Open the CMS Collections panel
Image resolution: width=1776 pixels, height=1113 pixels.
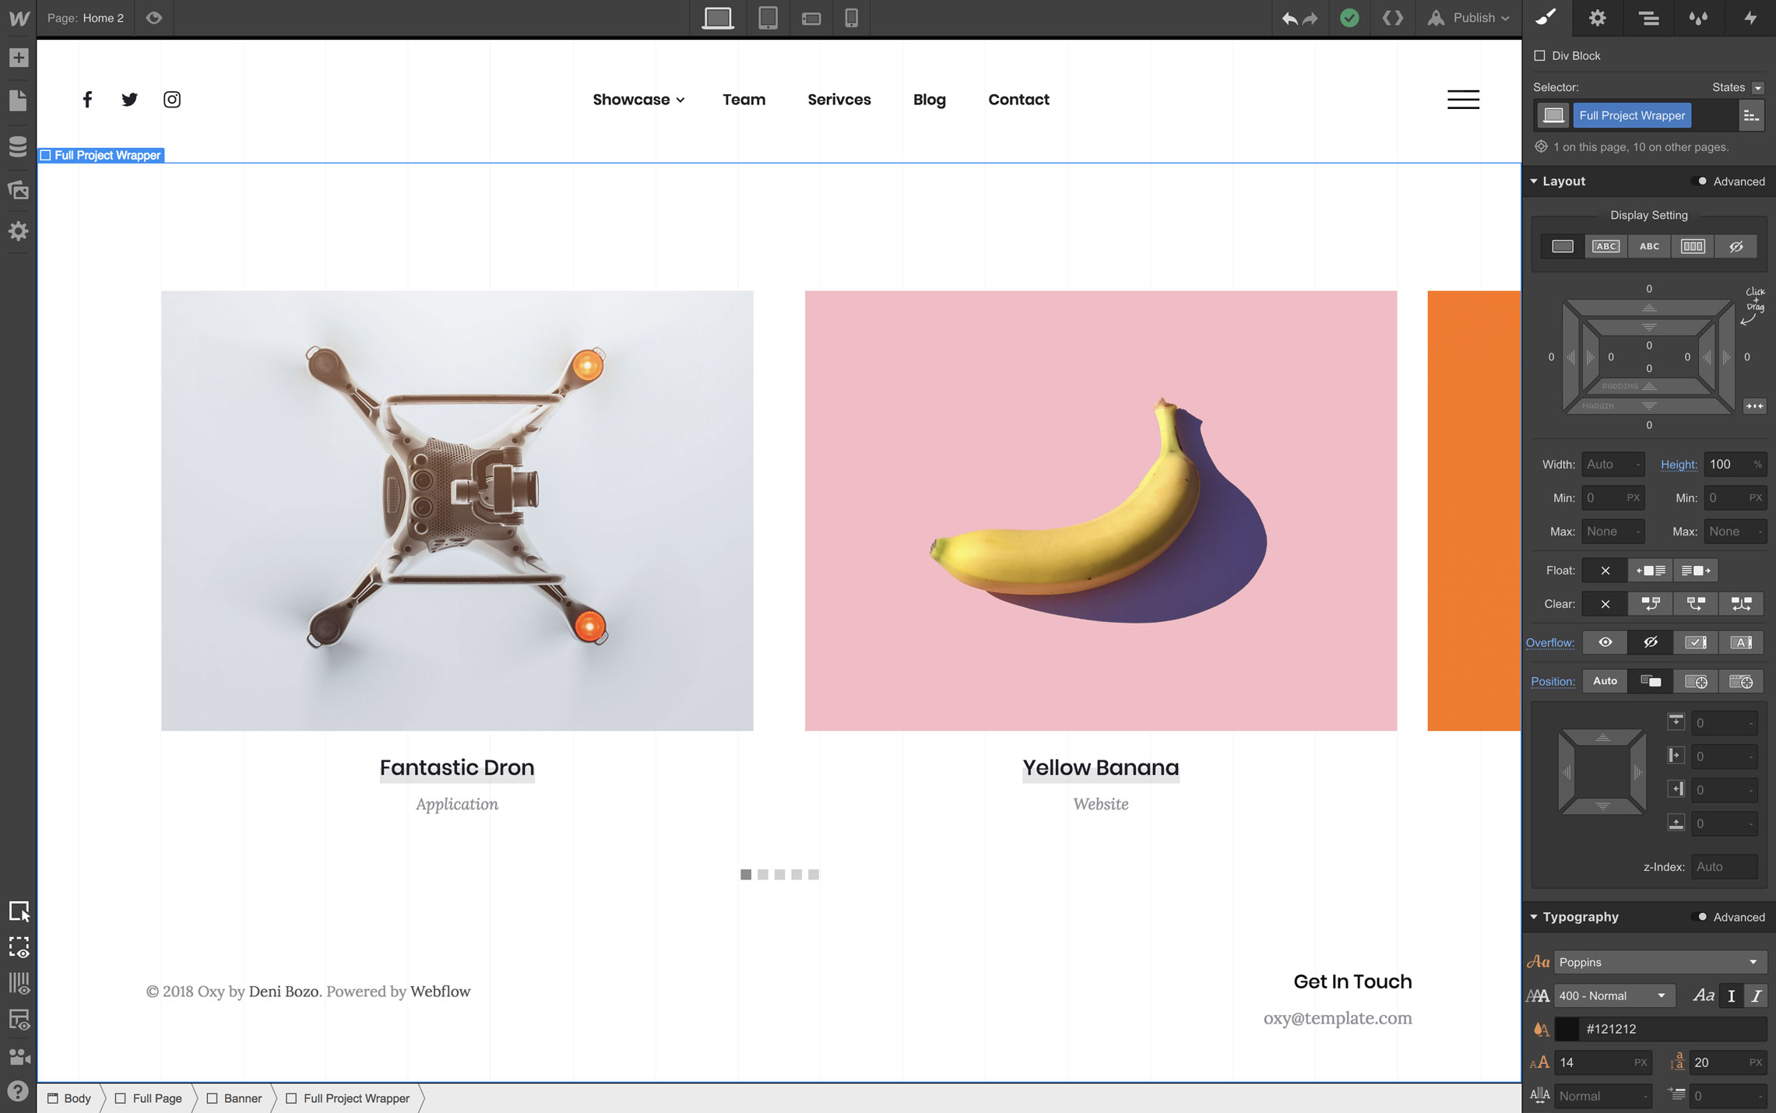coord(19,146)
